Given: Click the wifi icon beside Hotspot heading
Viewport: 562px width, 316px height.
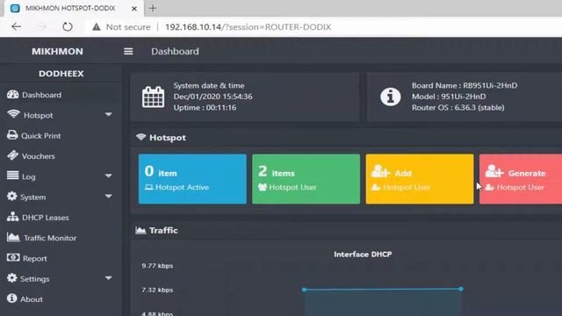Looking at the screenshot, I should coord(141,137).
